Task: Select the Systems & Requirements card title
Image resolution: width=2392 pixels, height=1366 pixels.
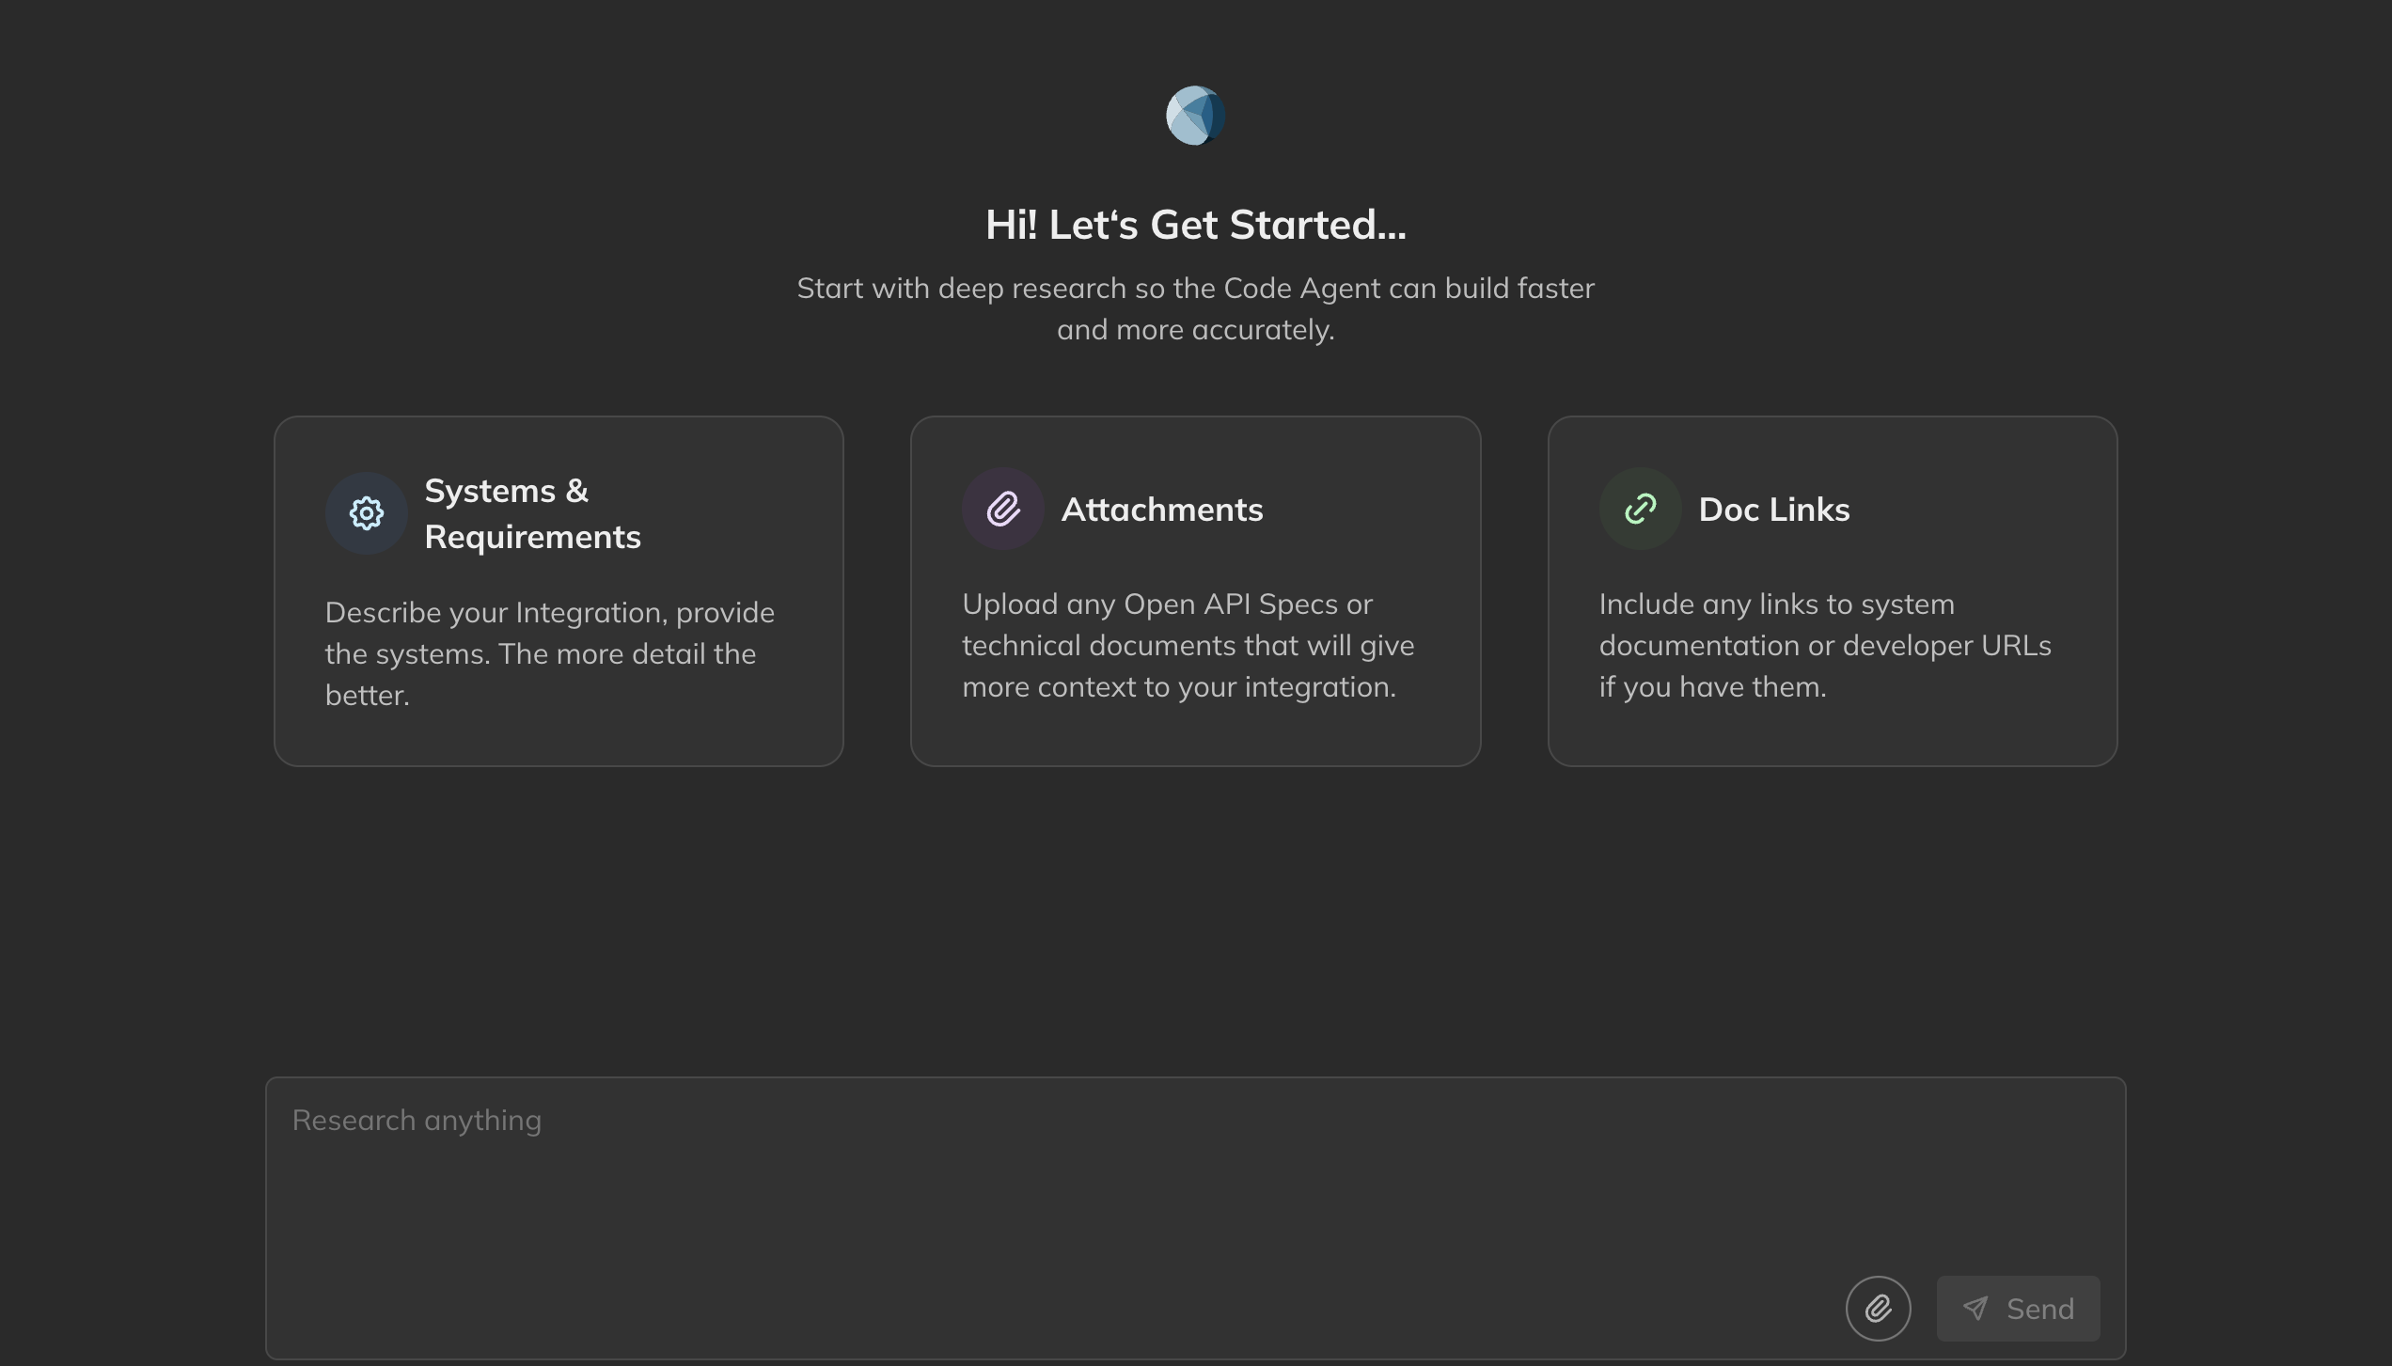Action: 532,513
